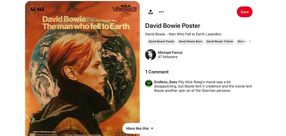This screenshot has width=286, height=136.
Task: Expand the More like this dropdown
Action: (x=140, y=128)
